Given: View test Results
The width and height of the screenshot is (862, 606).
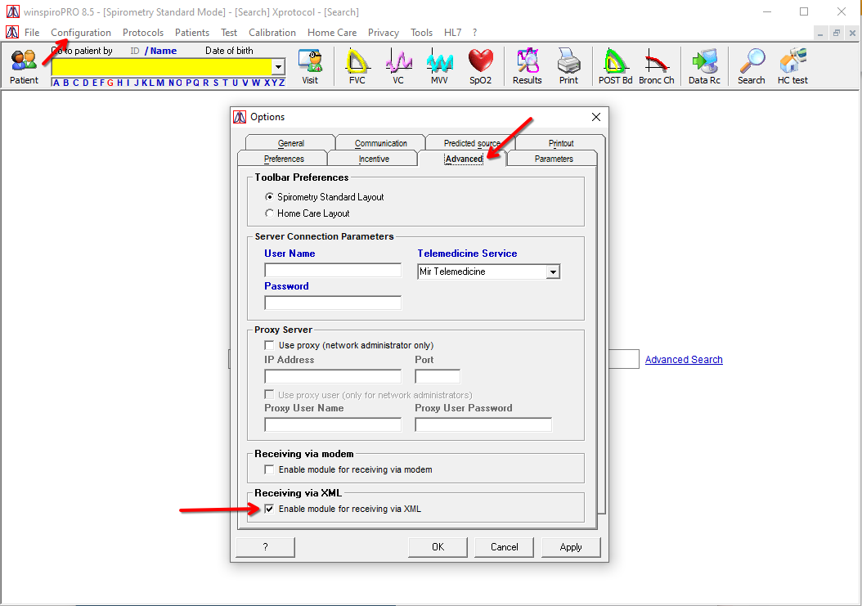Looking at the screenshot, I should coord(528,66).
